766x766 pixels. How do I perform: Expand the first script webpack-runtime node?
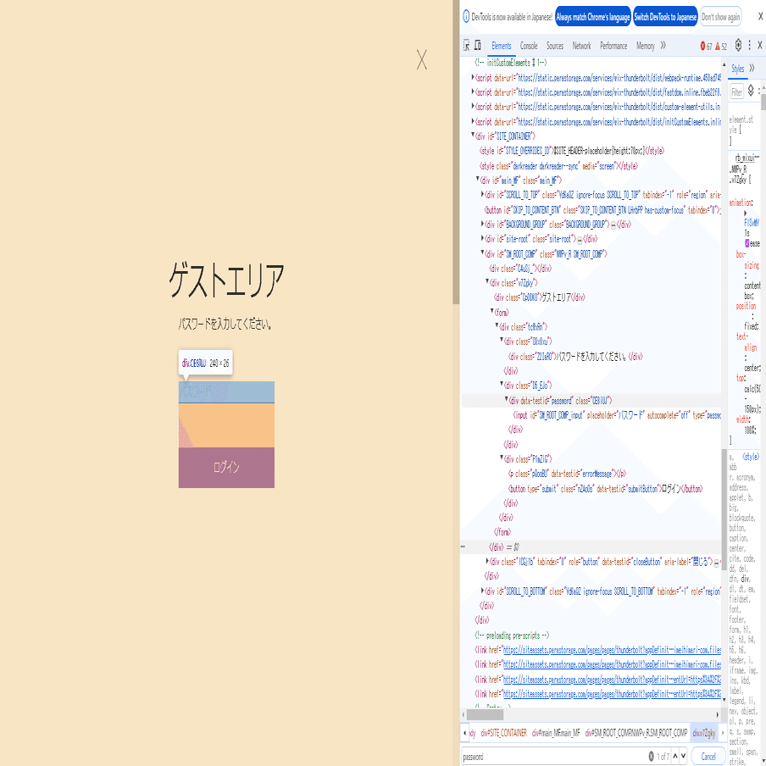click(473, 77)
